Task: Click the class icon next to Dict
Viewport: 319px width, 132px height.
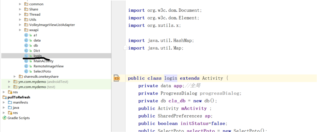Action: (26, 51)
